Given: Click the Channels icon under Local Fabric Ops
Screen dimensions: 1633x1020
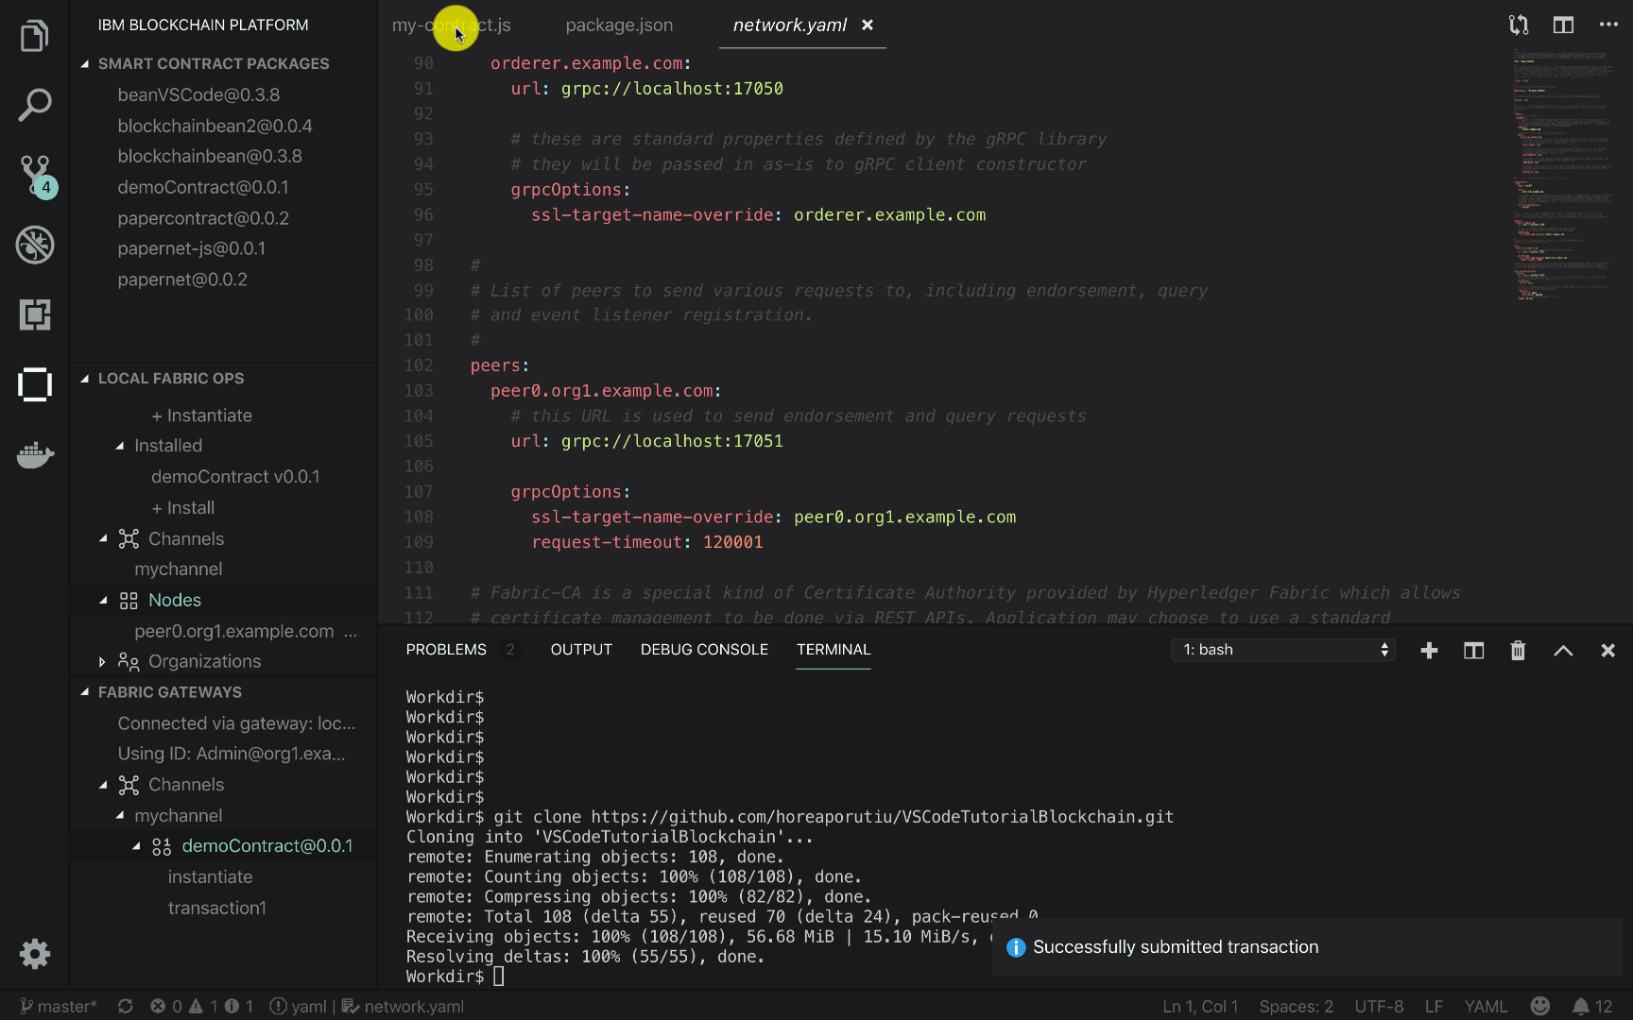Looking at the screenshot, I should 129,539.
